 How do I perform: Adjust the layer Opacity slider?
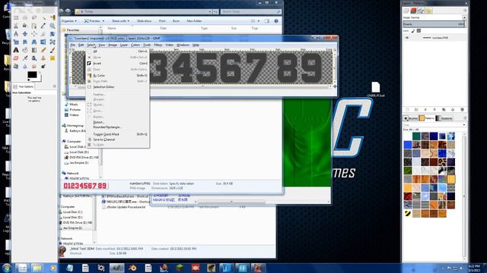coord(434,24)
